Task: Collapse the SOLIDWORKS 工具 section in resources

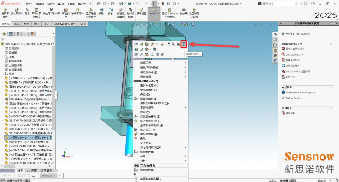Action: point(331,44)
